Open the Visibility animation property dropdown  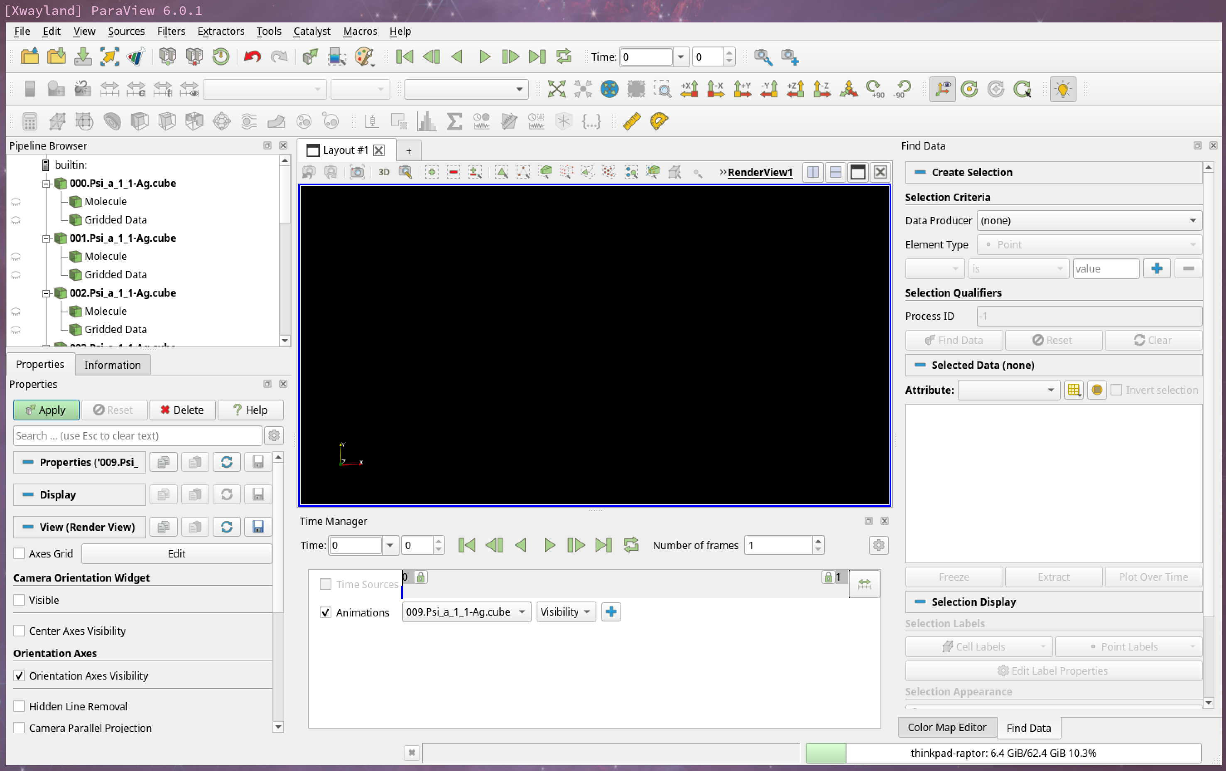click(x=565, y=611)
